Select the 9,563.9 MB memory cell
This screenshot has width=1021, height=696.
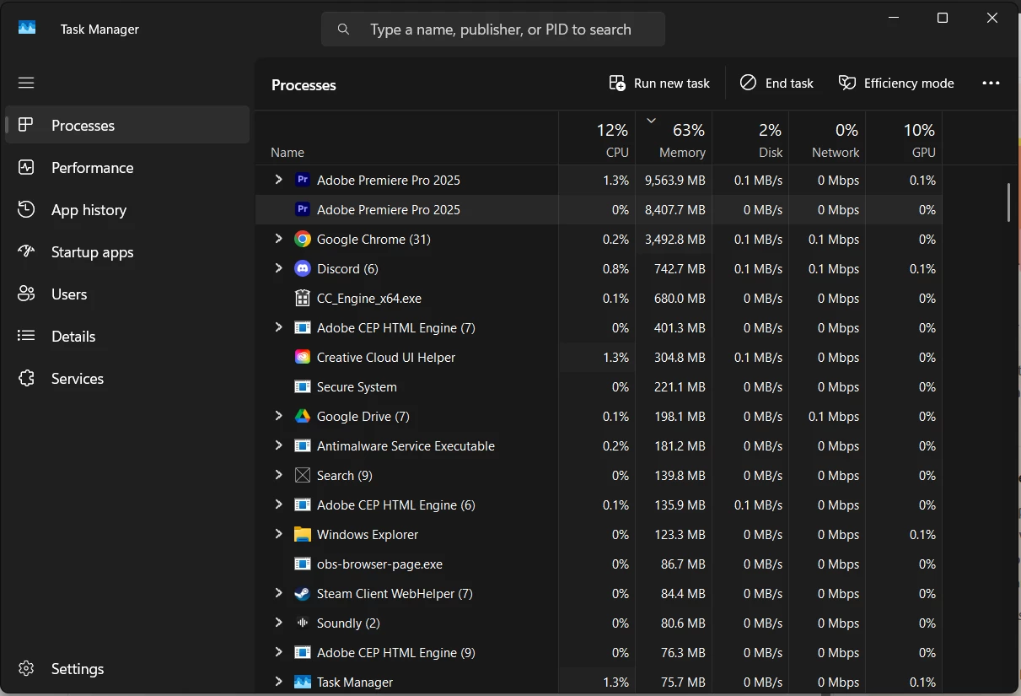[674, 180]
